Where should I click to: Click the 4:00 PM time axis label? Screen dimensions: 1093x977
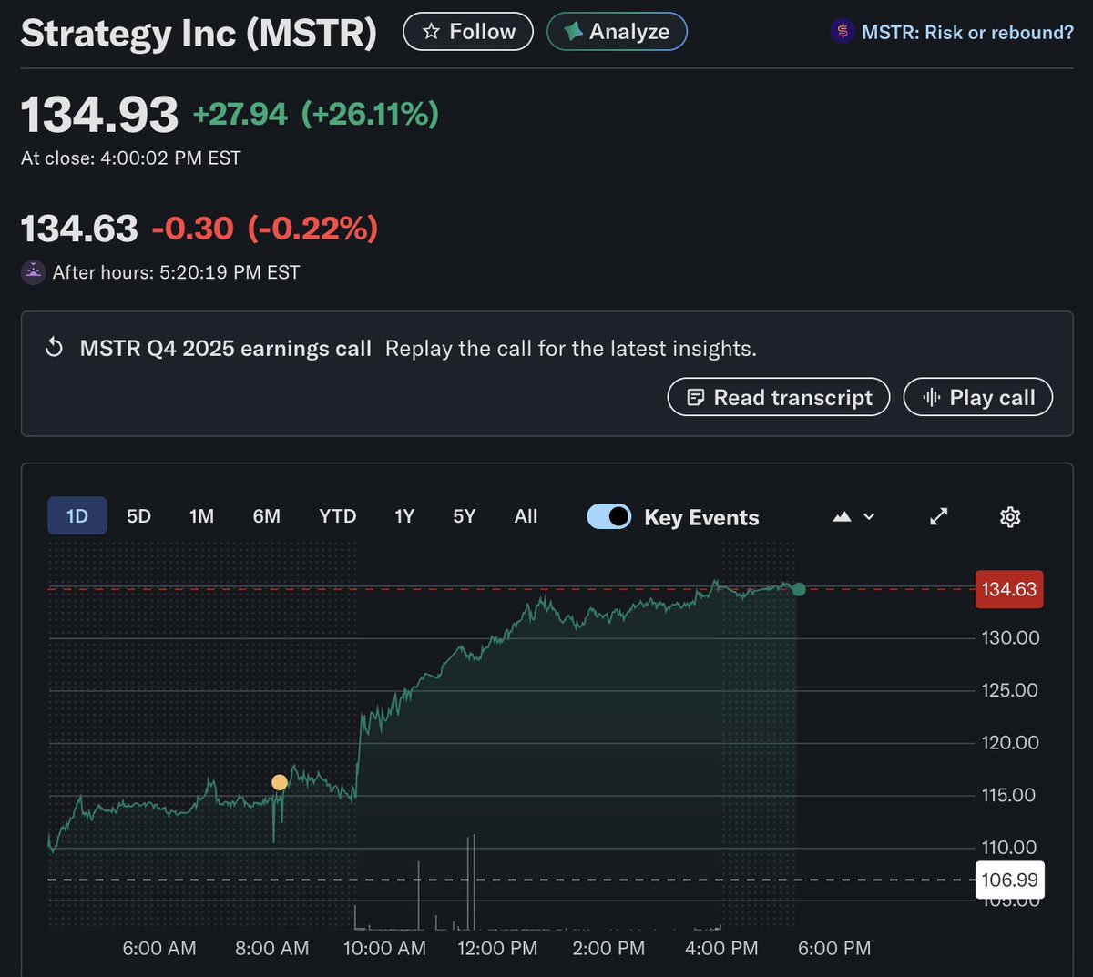tap(721, 948)
